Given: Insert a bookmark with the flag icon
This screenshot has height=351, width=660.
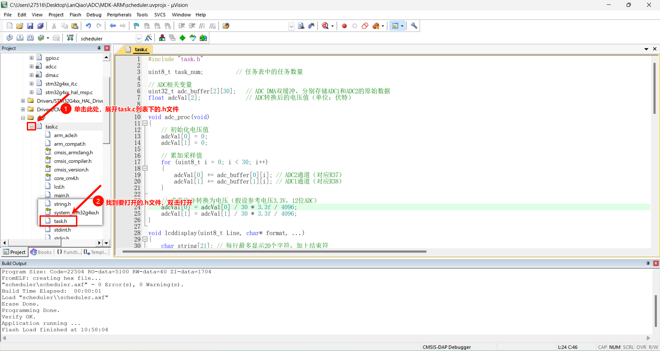Looking at the screenshot, I should click(x=136, y=26).
